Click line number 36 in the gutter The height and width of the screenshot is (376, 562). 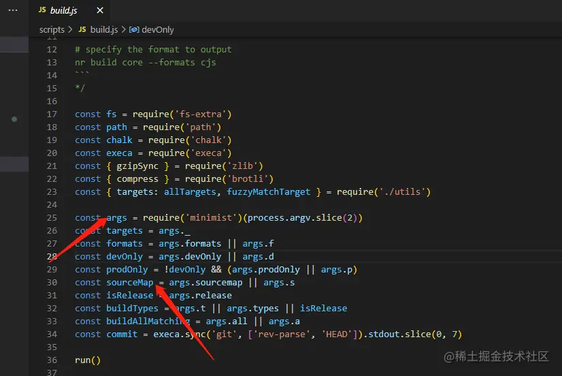coord(52,360)
